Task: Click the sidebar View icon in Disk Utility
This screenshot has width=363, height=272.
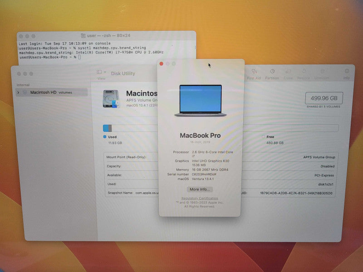Action: point(99,72)
